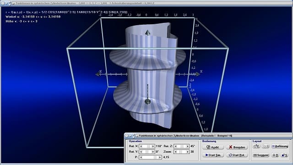Select the Zoom value 30

(192, 152)
